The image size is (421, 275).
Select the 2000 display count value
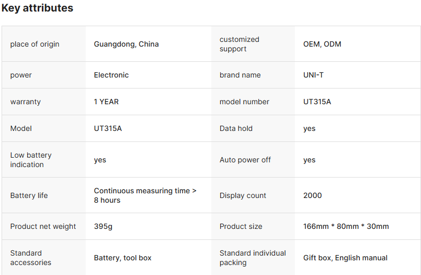[312, 195]
